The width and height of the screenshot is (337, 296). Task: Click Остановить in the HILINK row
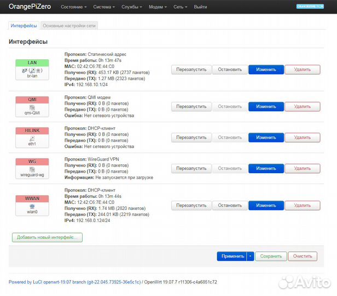pyautogui.click(x=230, y=138)
